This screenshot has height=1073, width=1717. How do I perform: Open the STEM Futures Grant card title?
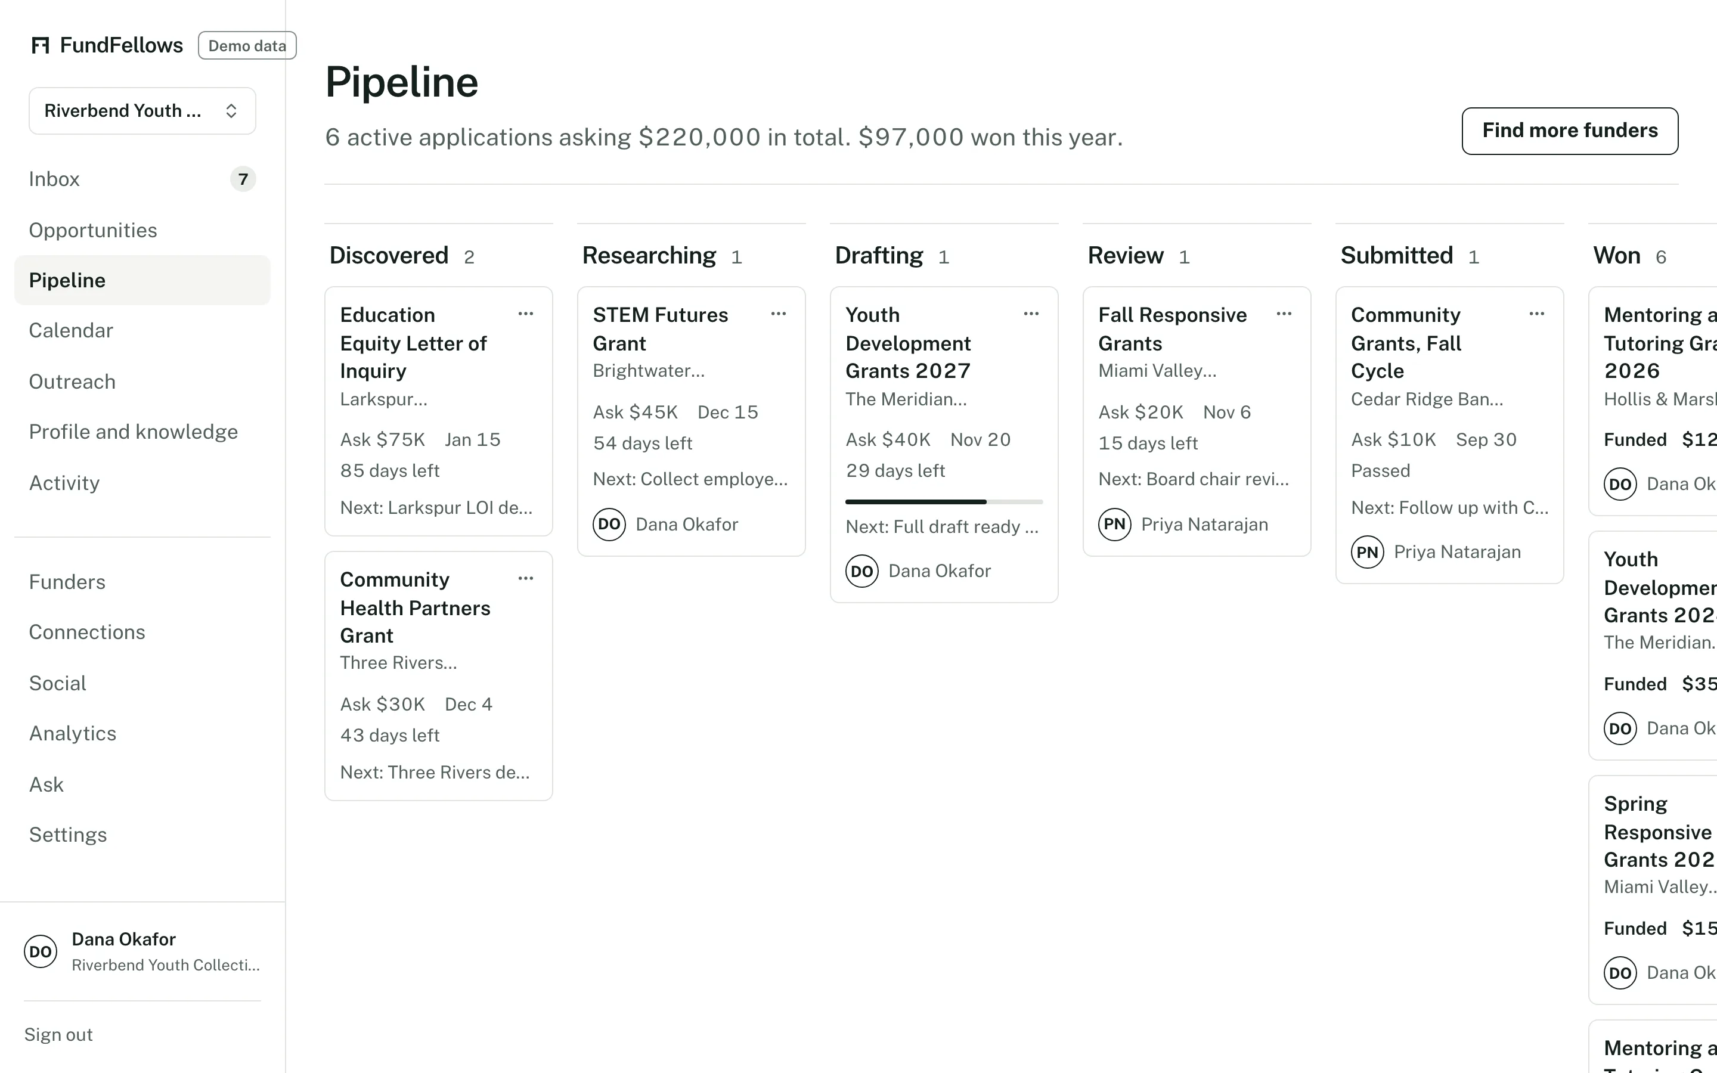[x=660, y=328]
